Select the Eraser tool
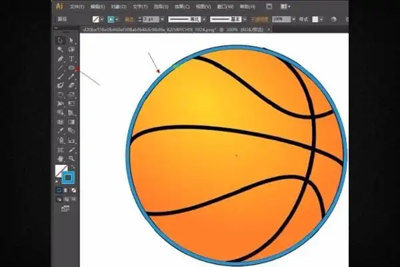Screen dimensions: 400x267 point(71,85)
